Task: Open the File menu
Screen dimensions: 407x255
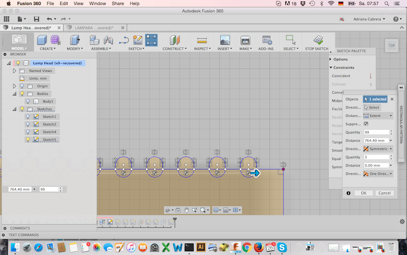Action: [50, 4]
